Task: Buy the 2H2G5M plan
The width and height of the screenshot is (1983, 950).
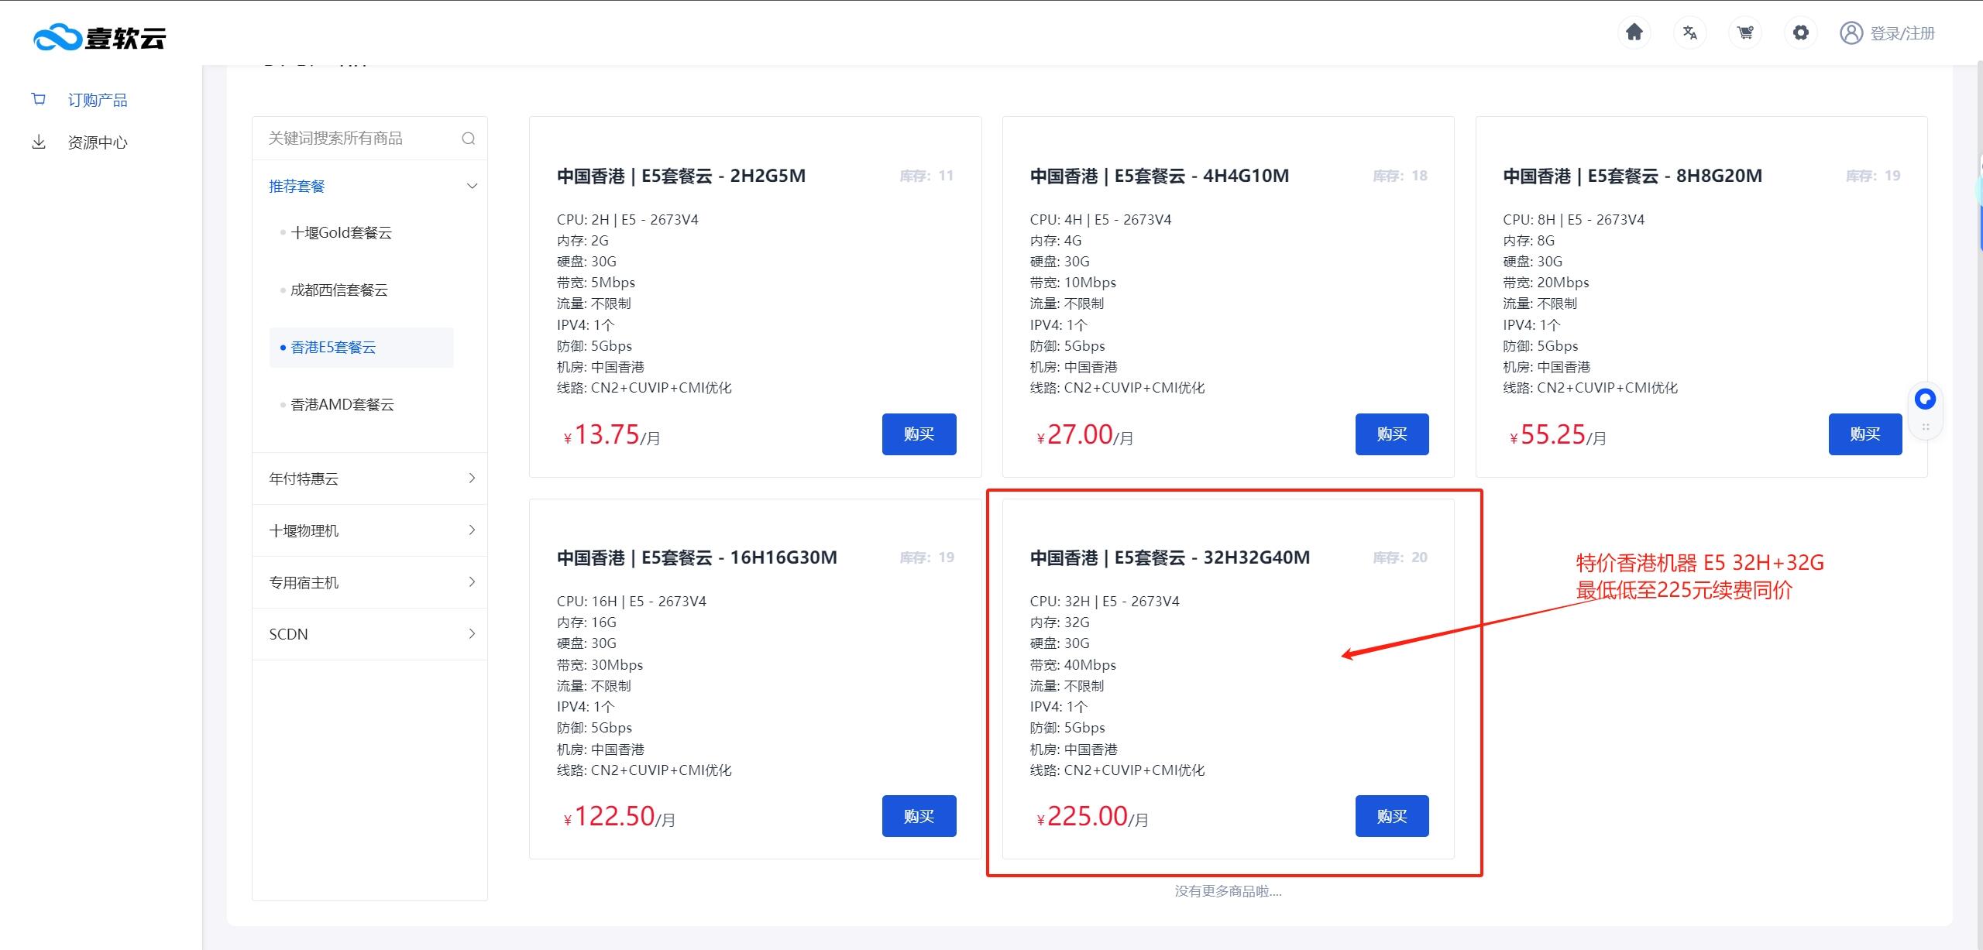Action: click(919, 434)
